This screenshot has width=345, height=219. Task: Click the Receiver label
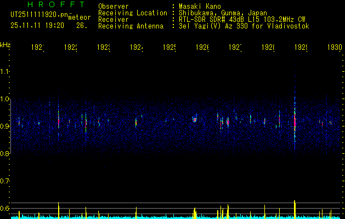[114, 20]
